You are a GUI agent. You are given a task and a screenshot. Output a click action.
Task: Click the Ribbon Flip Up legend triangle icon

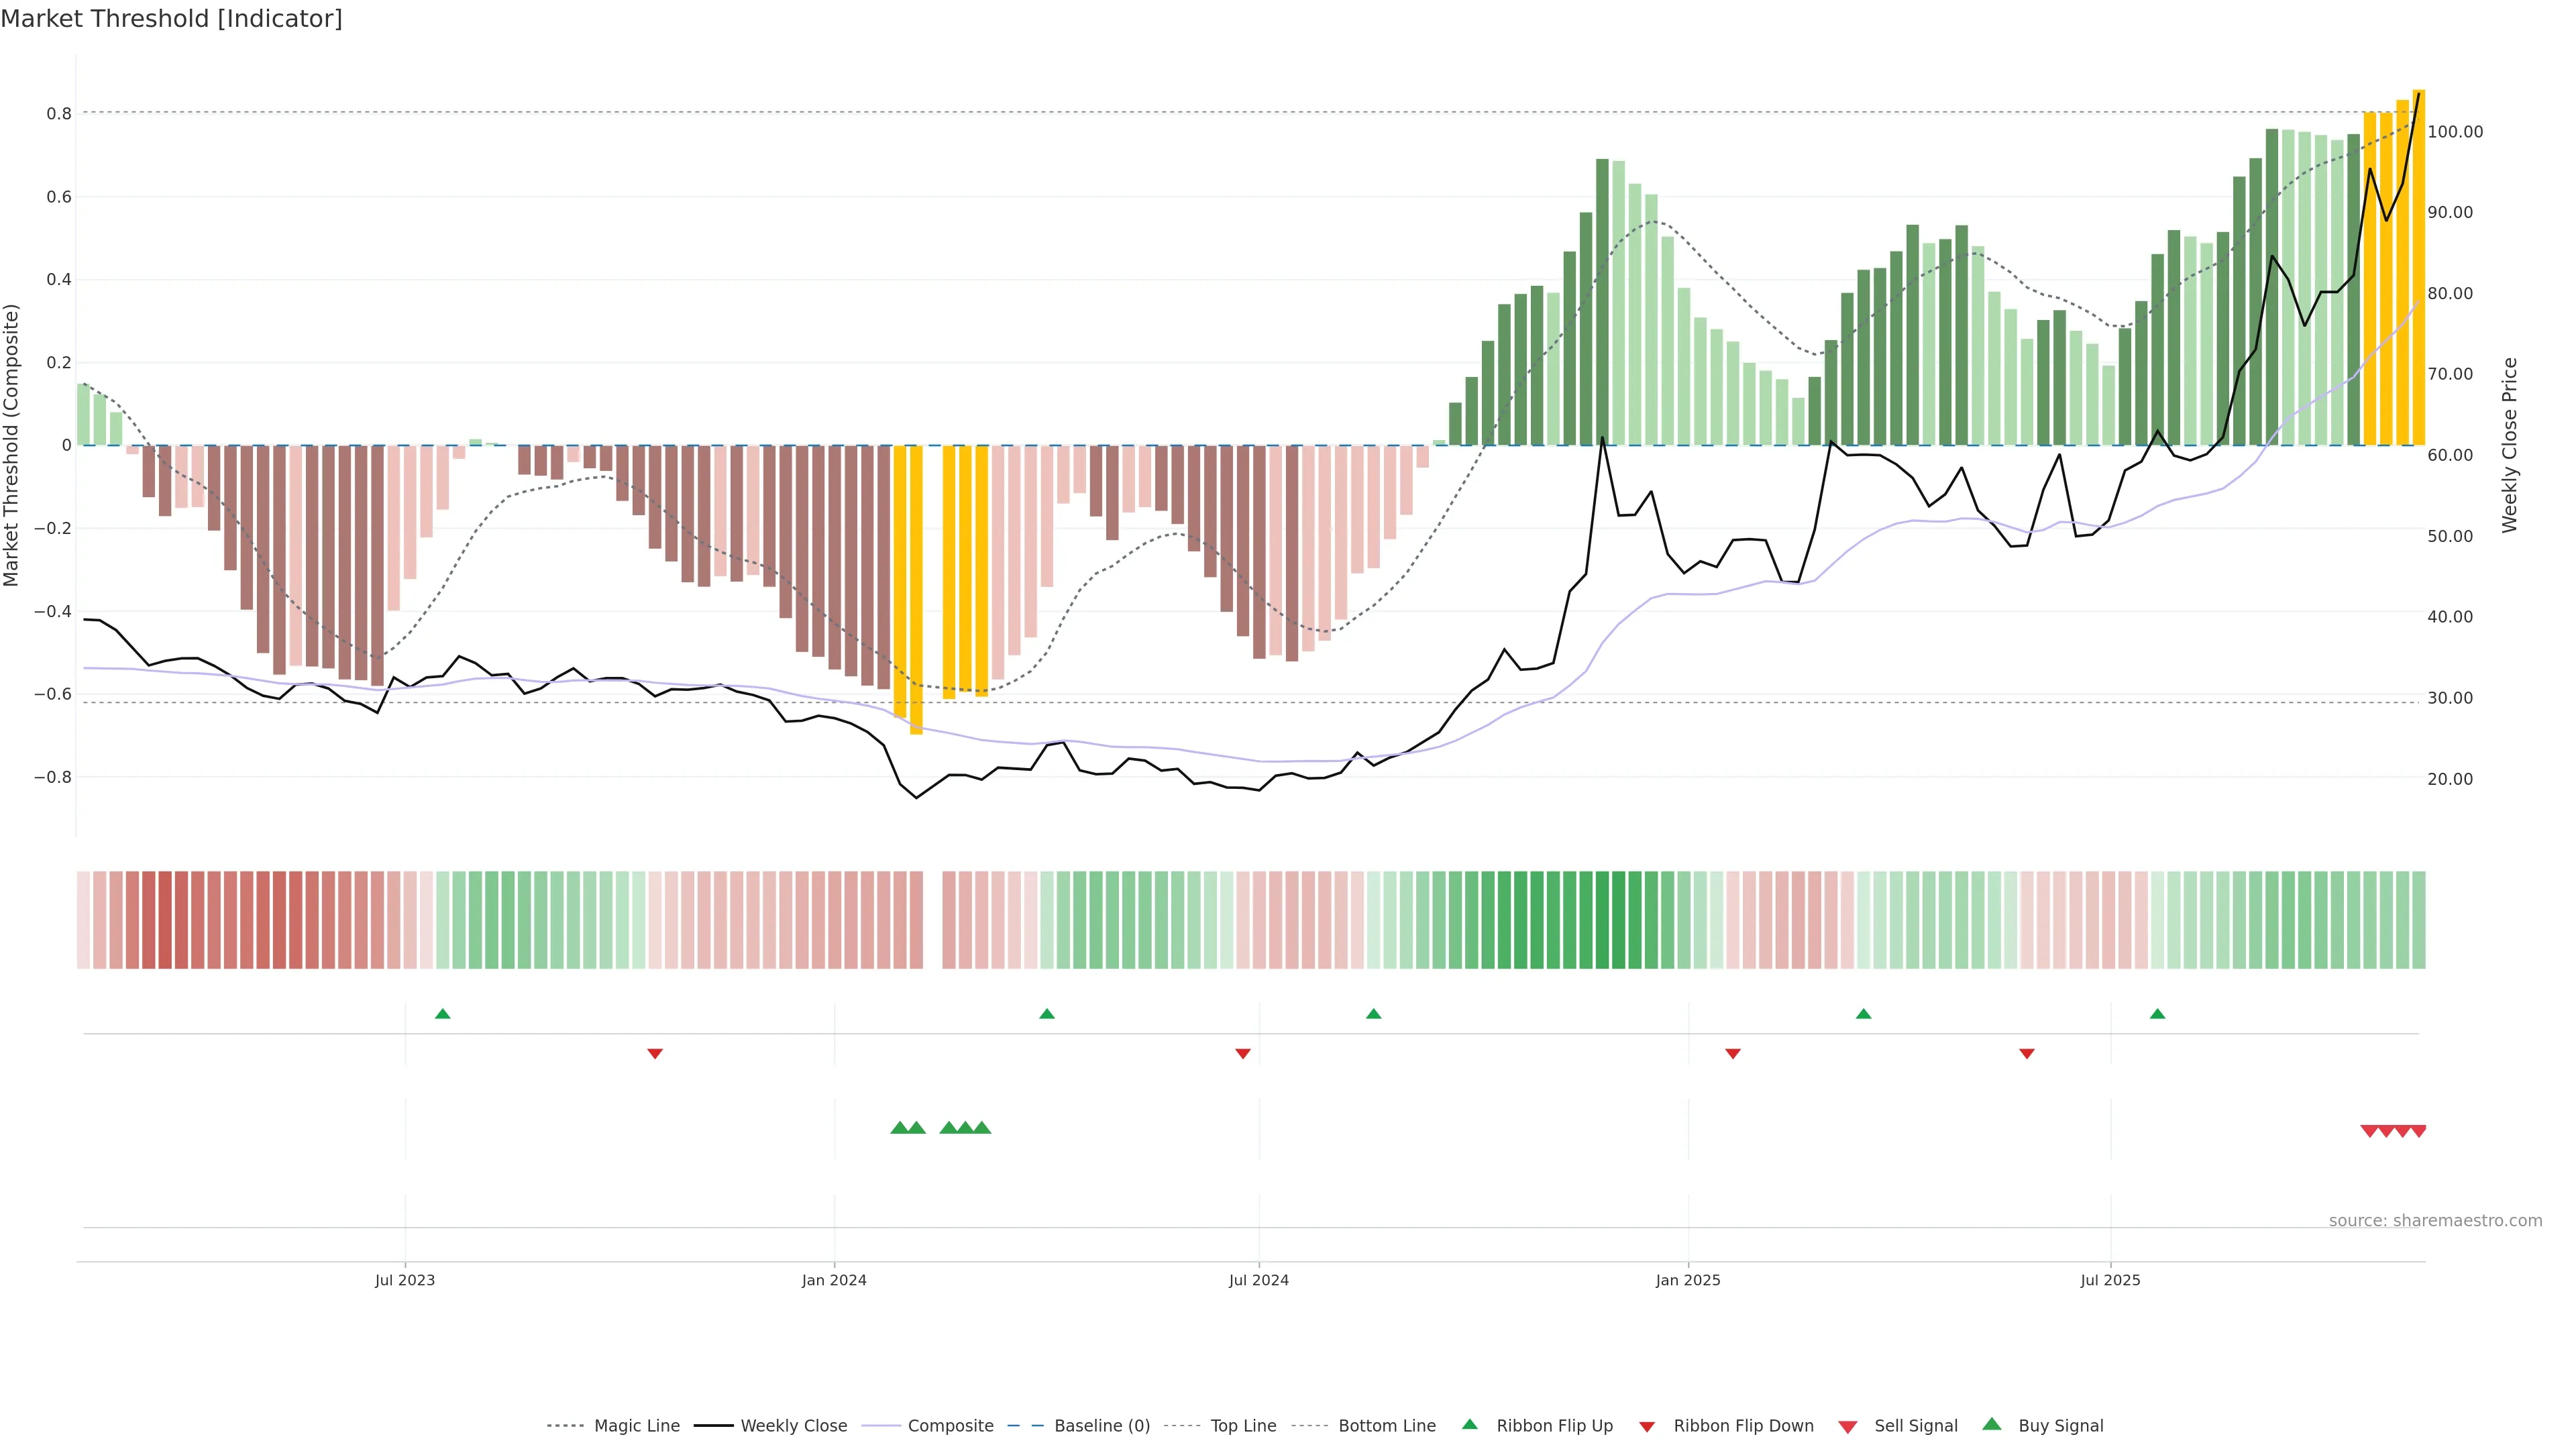click(1469, 1425)
